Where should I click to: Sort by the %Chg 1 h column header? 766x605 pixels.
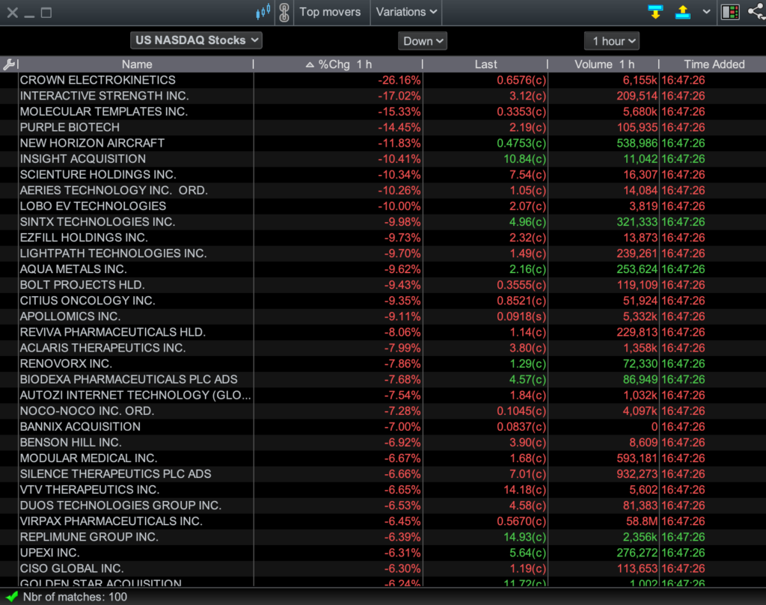[338, 64]
